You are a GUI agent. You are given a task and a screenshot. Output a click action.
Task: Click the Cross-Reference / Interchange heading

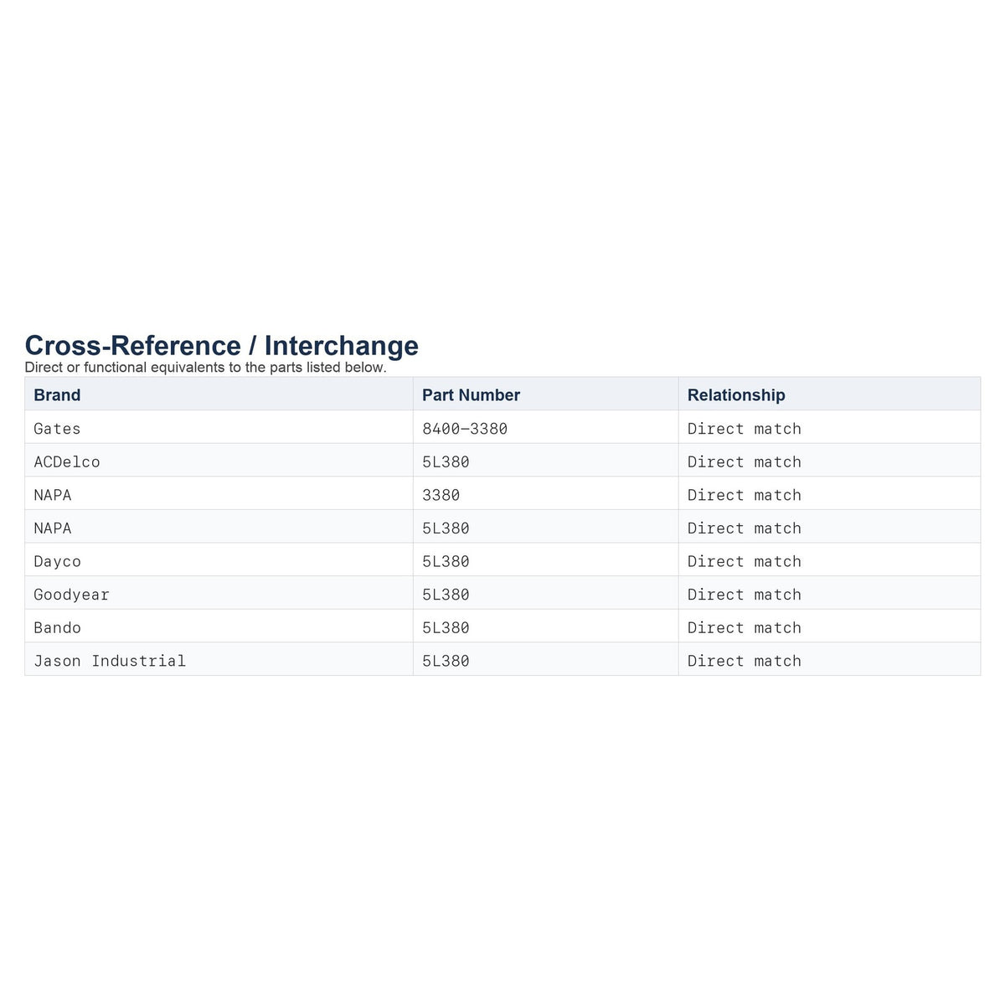pyautogui.click(x=222, y=345)
